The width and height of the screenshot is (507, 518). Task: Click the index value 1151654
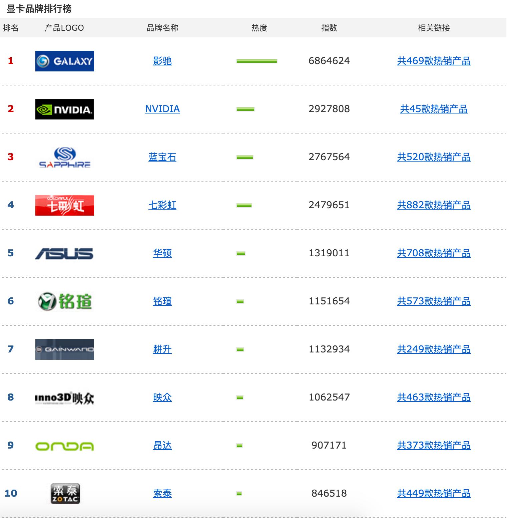point(329,301)
